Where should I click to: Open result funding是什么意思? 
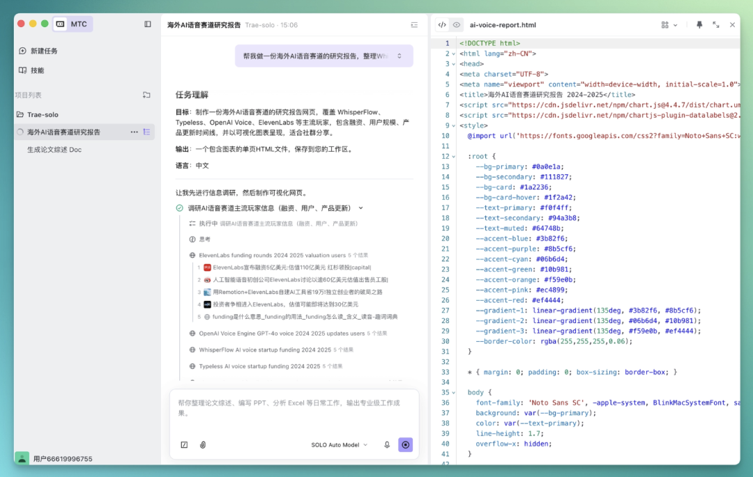coord(305,317)
